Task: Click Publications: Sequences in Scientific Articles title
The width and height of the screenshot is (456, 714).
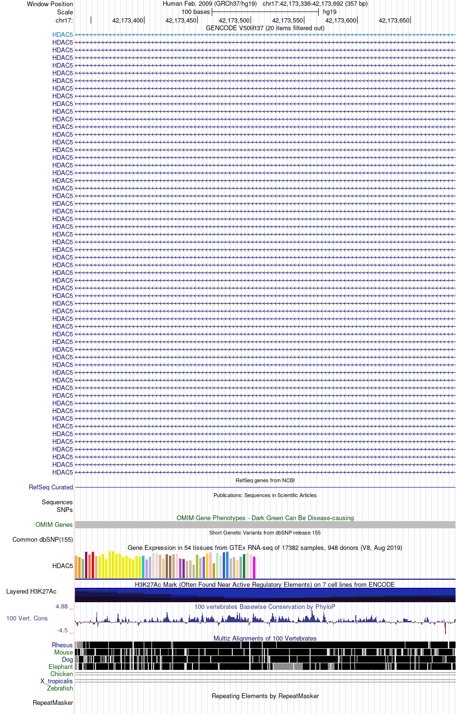Action: (265, 495)
